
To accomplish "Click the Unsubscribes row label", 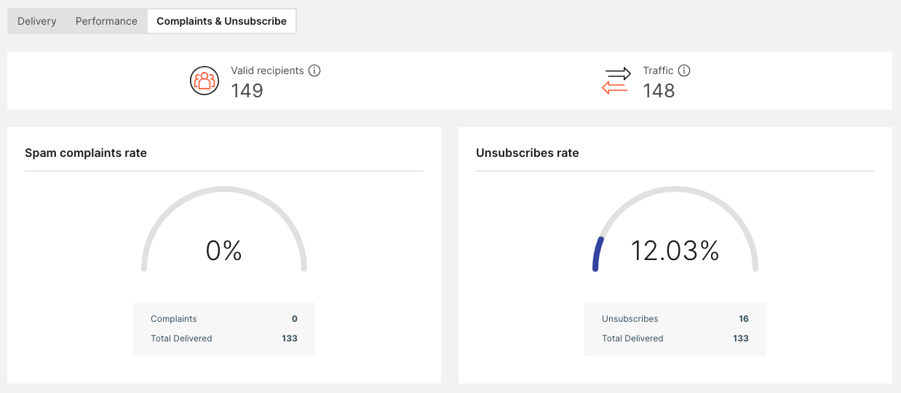I will coord(630,319).
